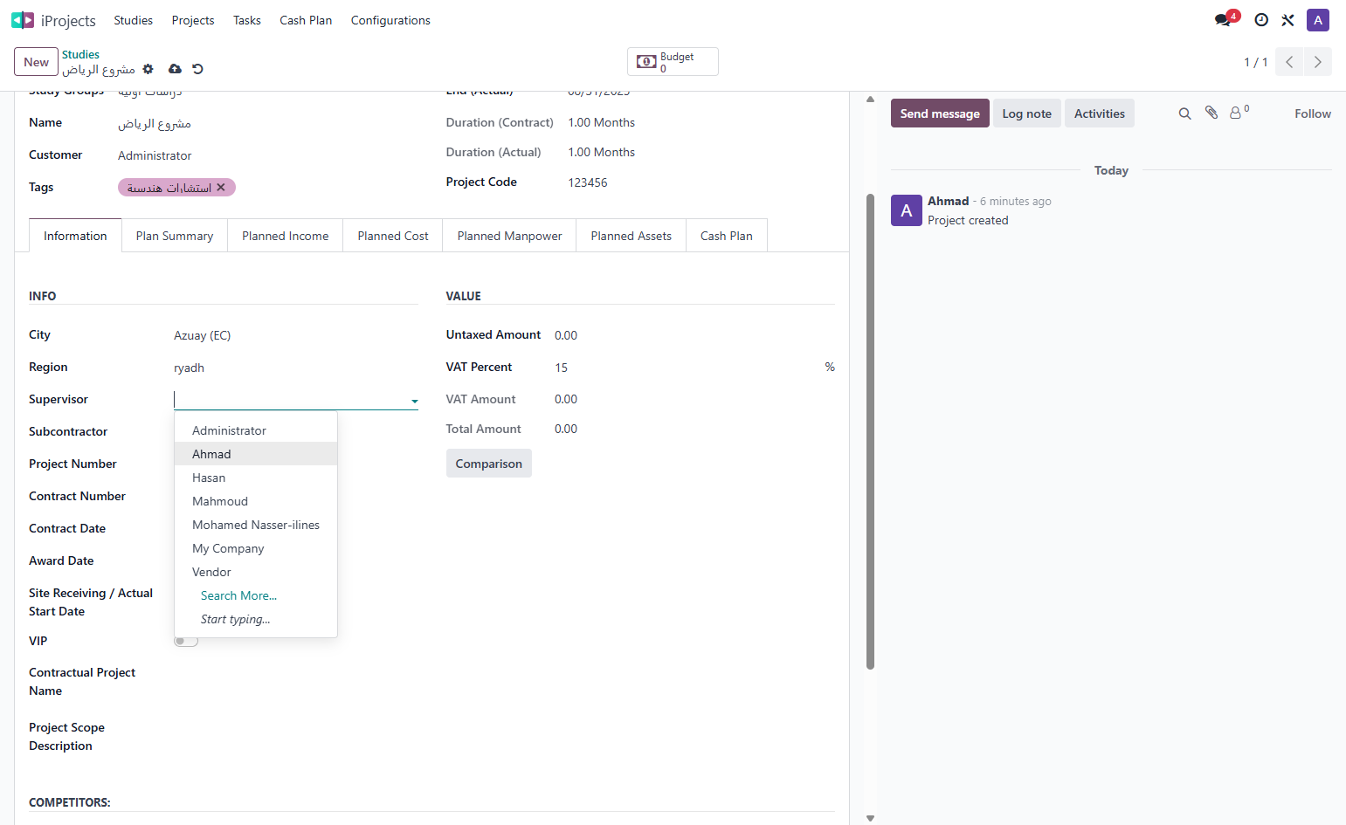Click the Log note button

pyautogui.click(x=1027, y=113)
